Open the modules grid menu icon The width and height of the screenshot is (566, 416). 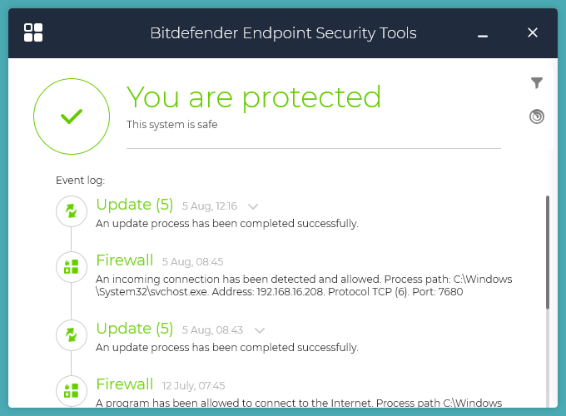pyautogui.click(x=33, y=33)
